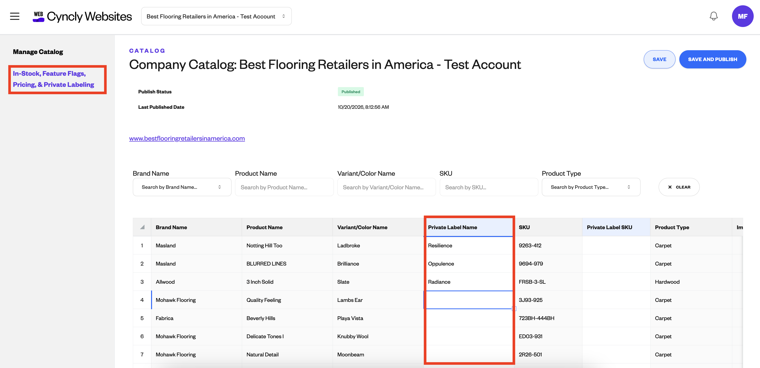Click the Hardwood product type cell
This screenshot has width=760, height=368.
[x=691, y=282]
